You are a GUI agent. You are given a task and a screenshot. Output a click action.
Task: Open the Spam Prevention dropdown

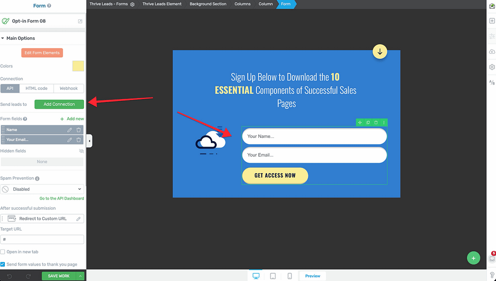click(42, 189)
